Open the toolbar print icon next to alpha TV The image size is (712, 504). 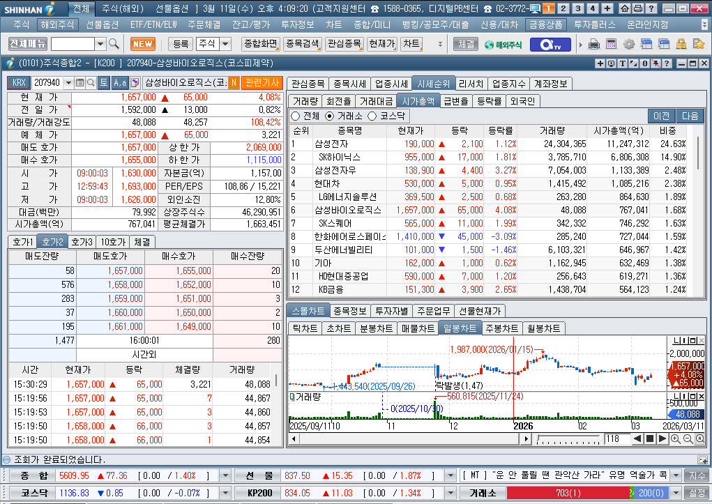[x=594, y=44]
